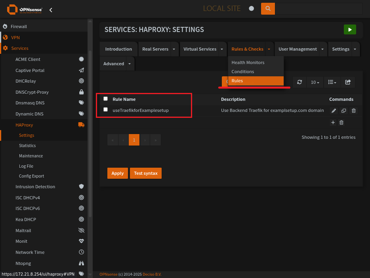370x278 pixels.
Task: Go to page 1 in pagination
Action: tap(134, 140)
